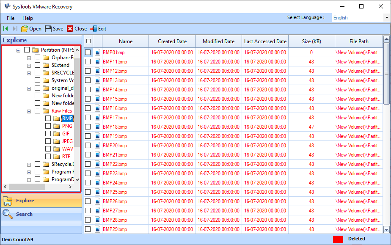The image size is (391, 245).
Task: Check the select-all checkbox in the header
Action: (x=88, y=41)
